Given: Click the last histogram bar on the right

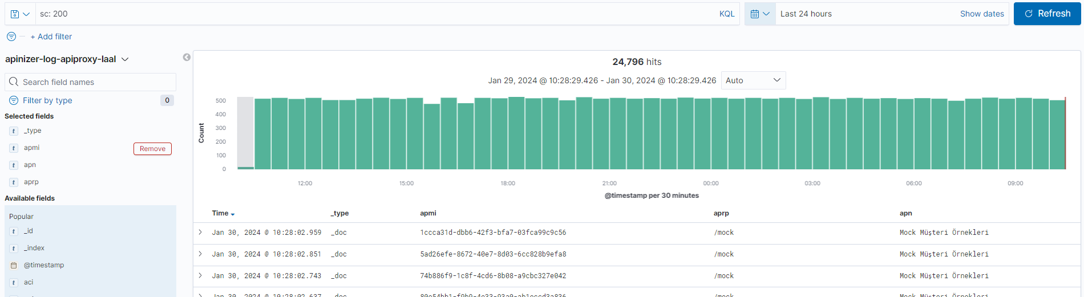Looking at the screenshot, I should pyautogui.click(x=1057, y=135).
